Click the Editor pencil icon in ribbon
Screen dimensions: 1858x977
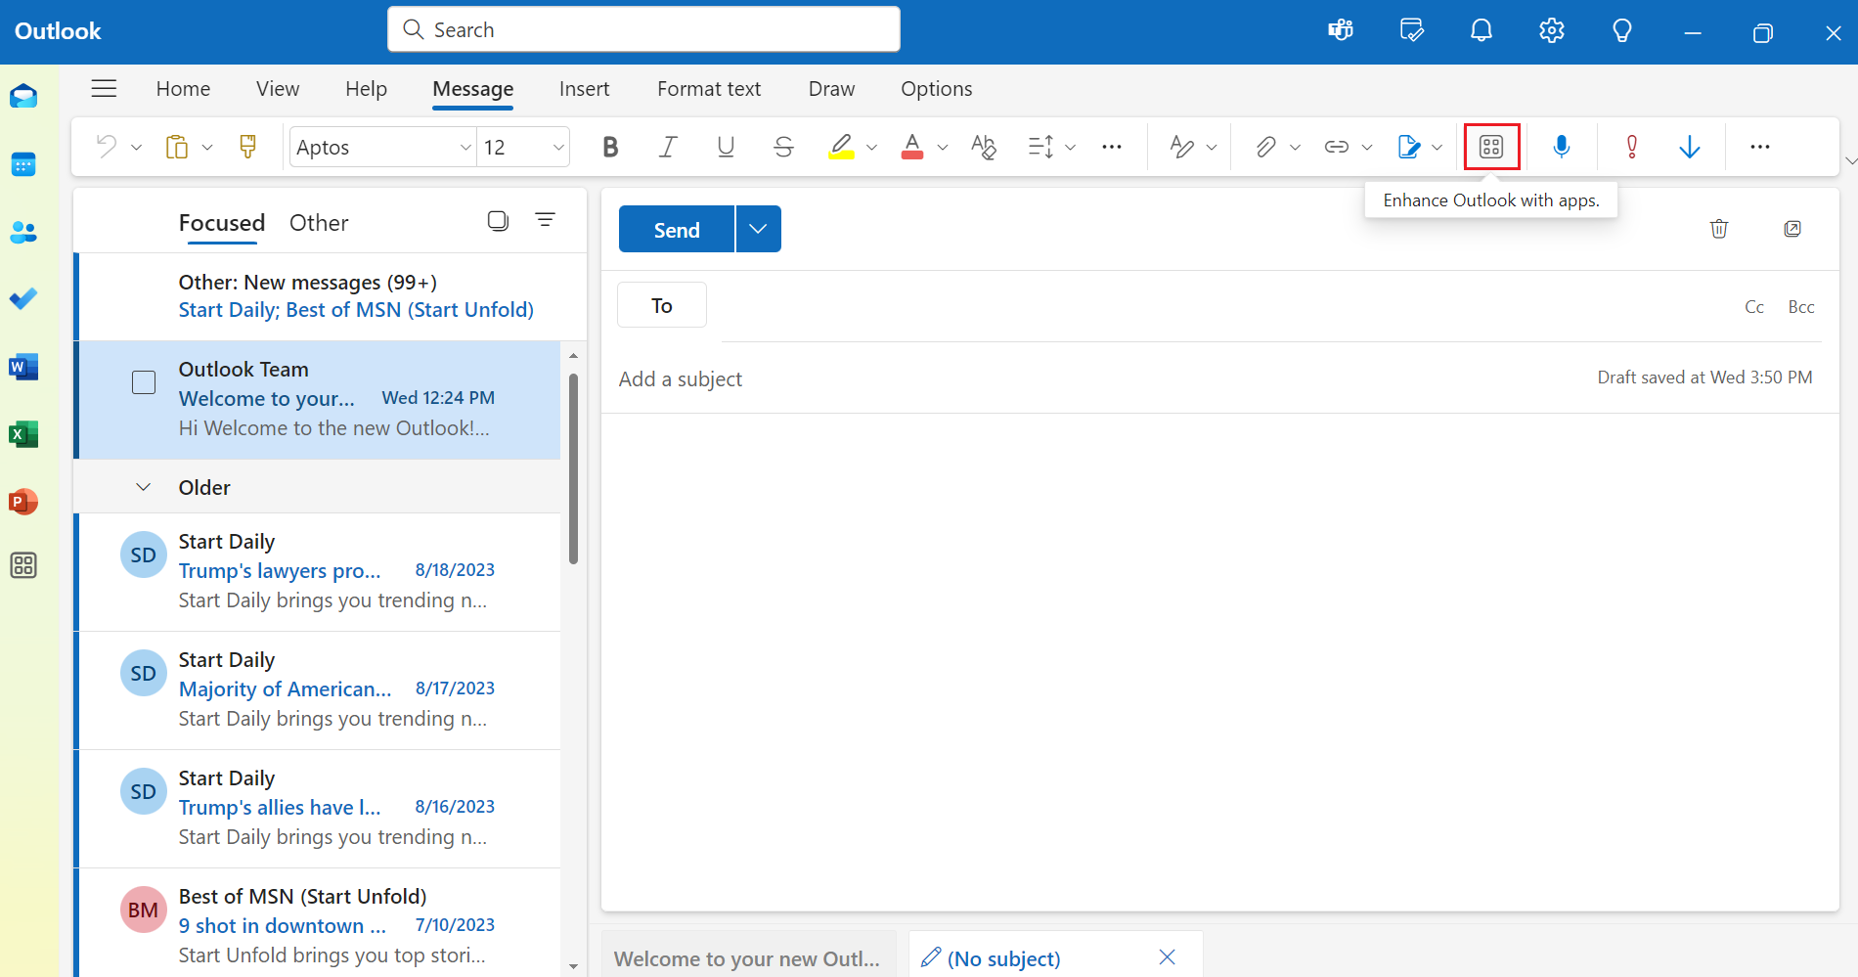pos(1409,147)
